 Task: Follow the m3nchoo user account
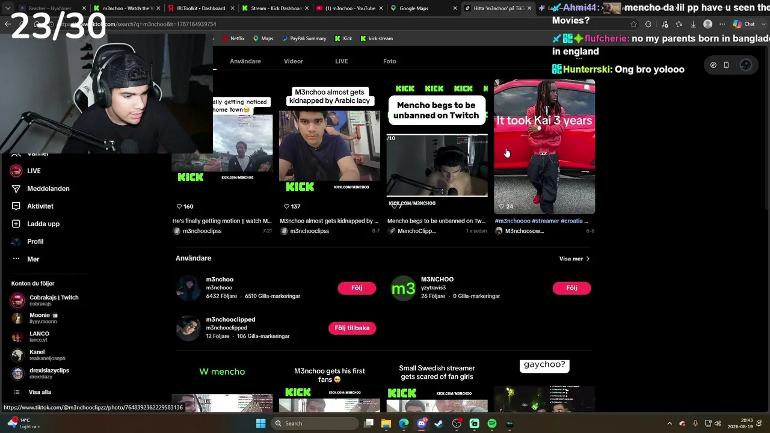pos(357,288)
